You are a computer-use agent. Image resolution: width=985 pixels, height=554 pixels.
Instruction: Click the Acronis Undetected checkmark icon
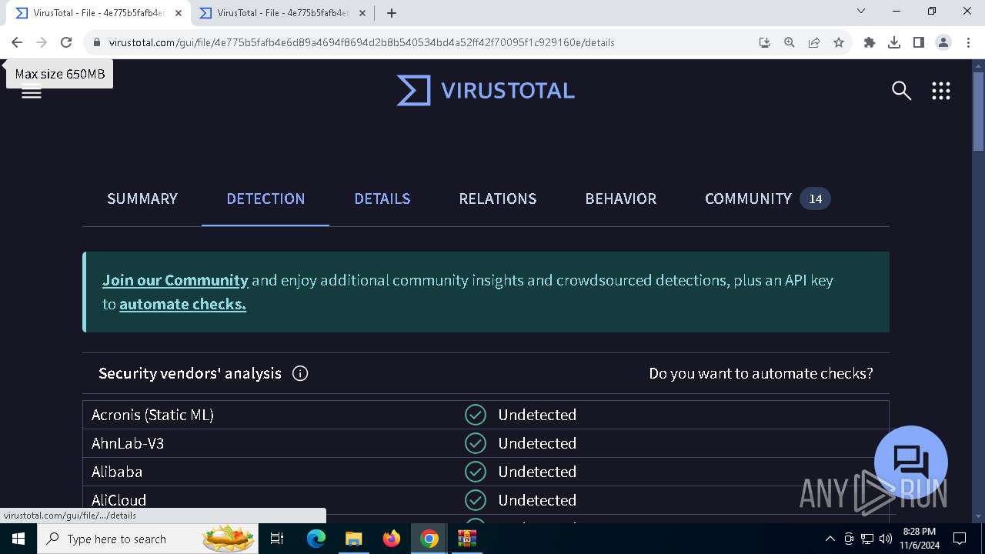[x=476, y=415]
